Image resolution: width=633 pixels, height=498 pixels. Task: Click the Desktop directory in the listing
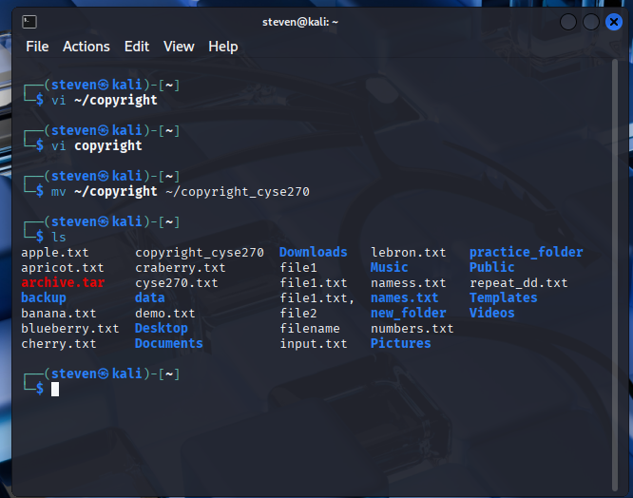(x=162, y=328)
